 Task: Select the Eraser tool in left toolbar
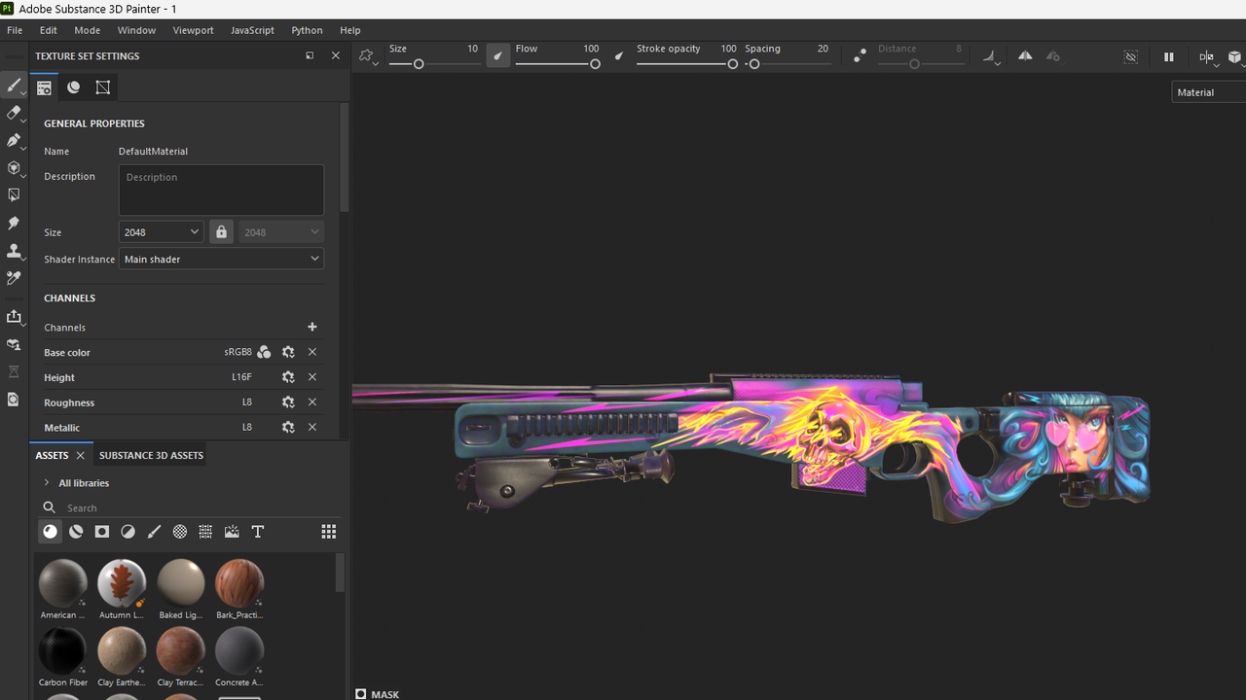(x=14, y=113)
